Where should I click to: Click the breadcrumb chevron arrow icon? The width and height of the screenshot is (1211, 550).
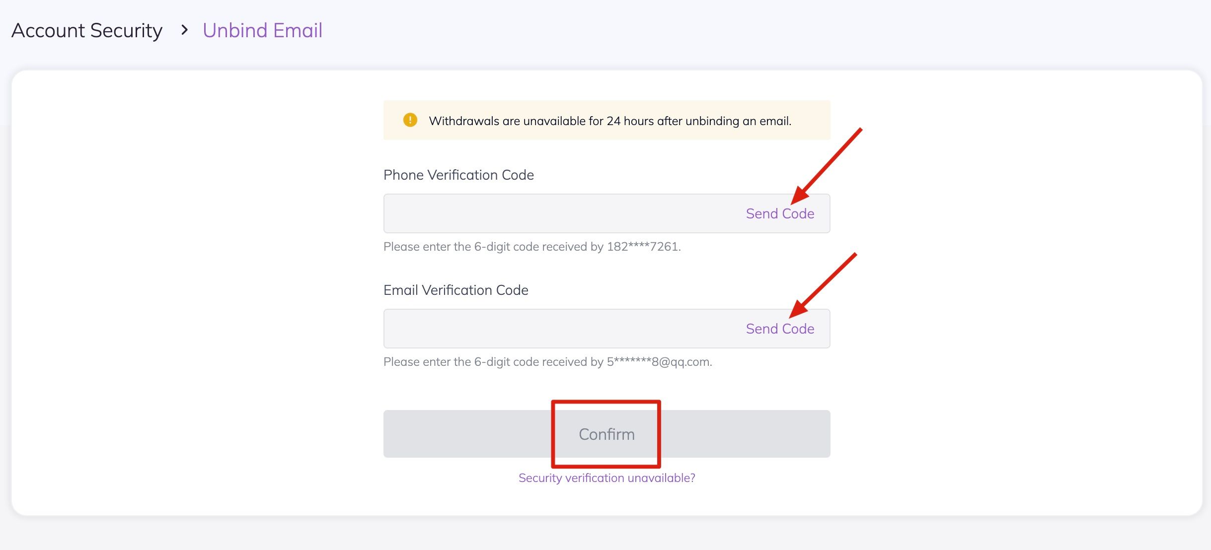point(185,30)
